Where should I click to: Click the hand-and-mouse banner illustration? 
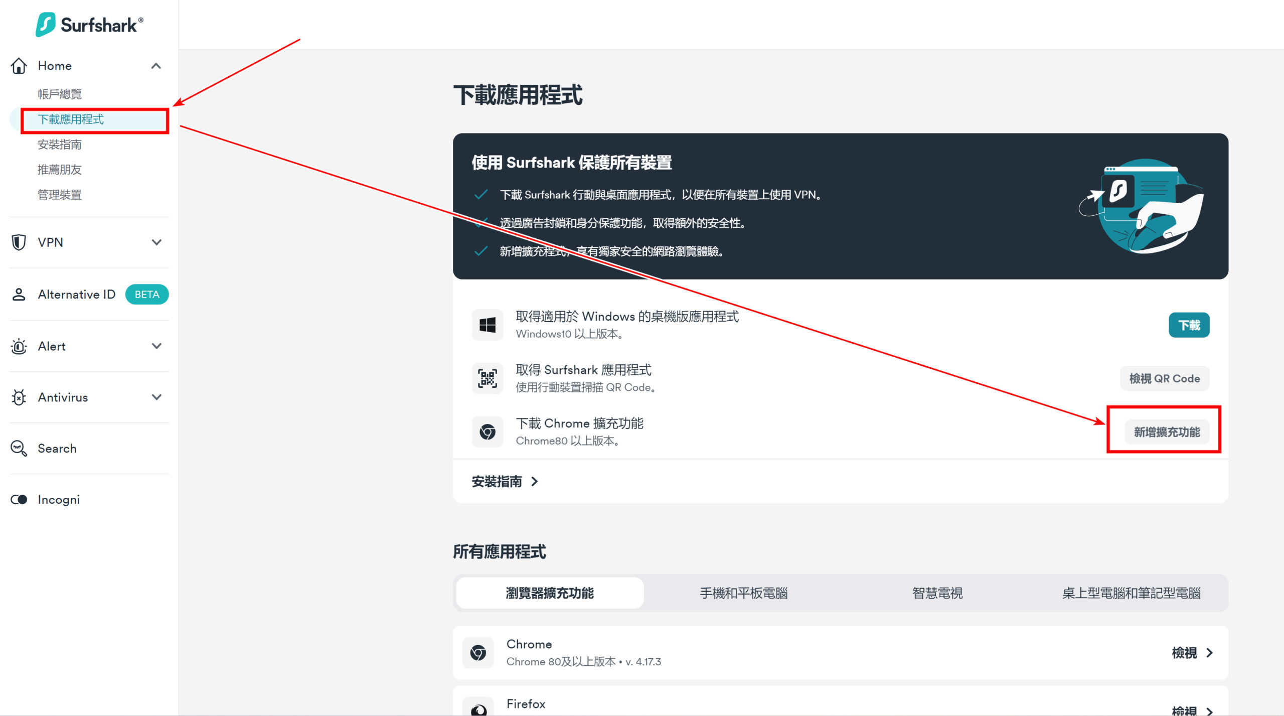(x=1142, y=207)
